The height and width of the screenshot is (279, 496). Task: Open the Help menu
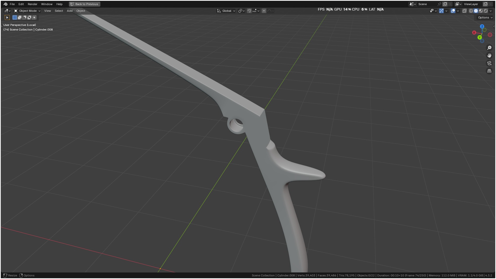[x=59, y=4]
